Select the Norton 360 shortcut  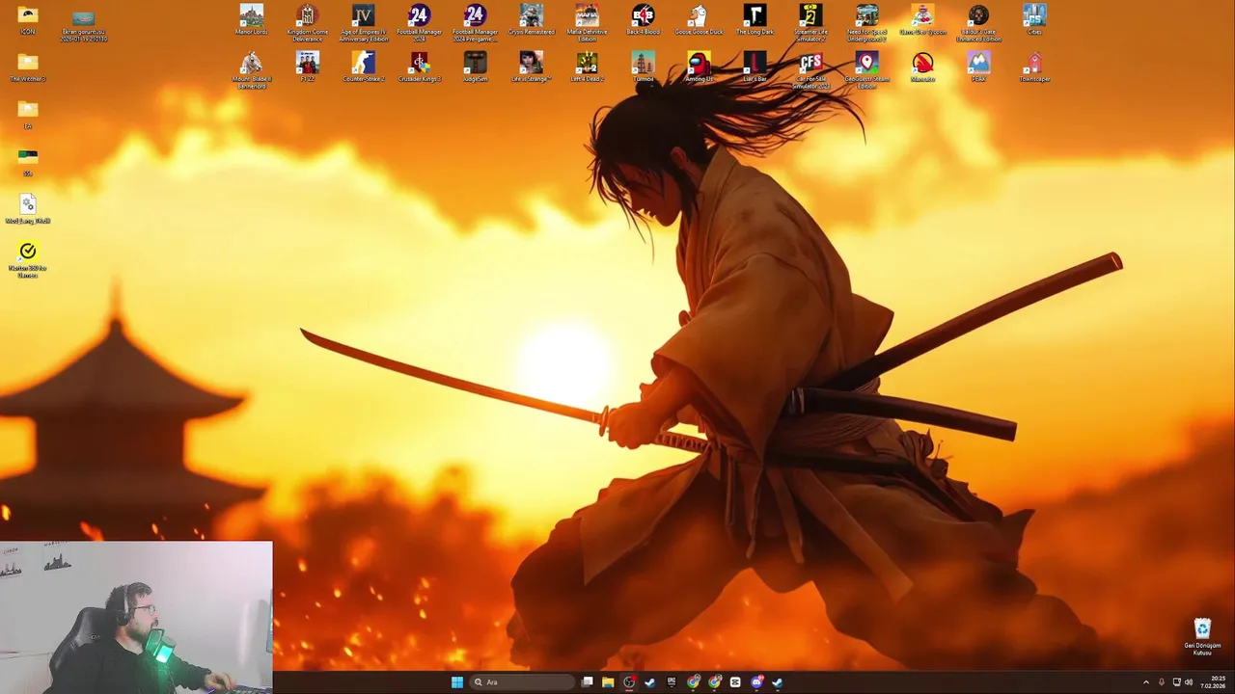click(28, 259)
